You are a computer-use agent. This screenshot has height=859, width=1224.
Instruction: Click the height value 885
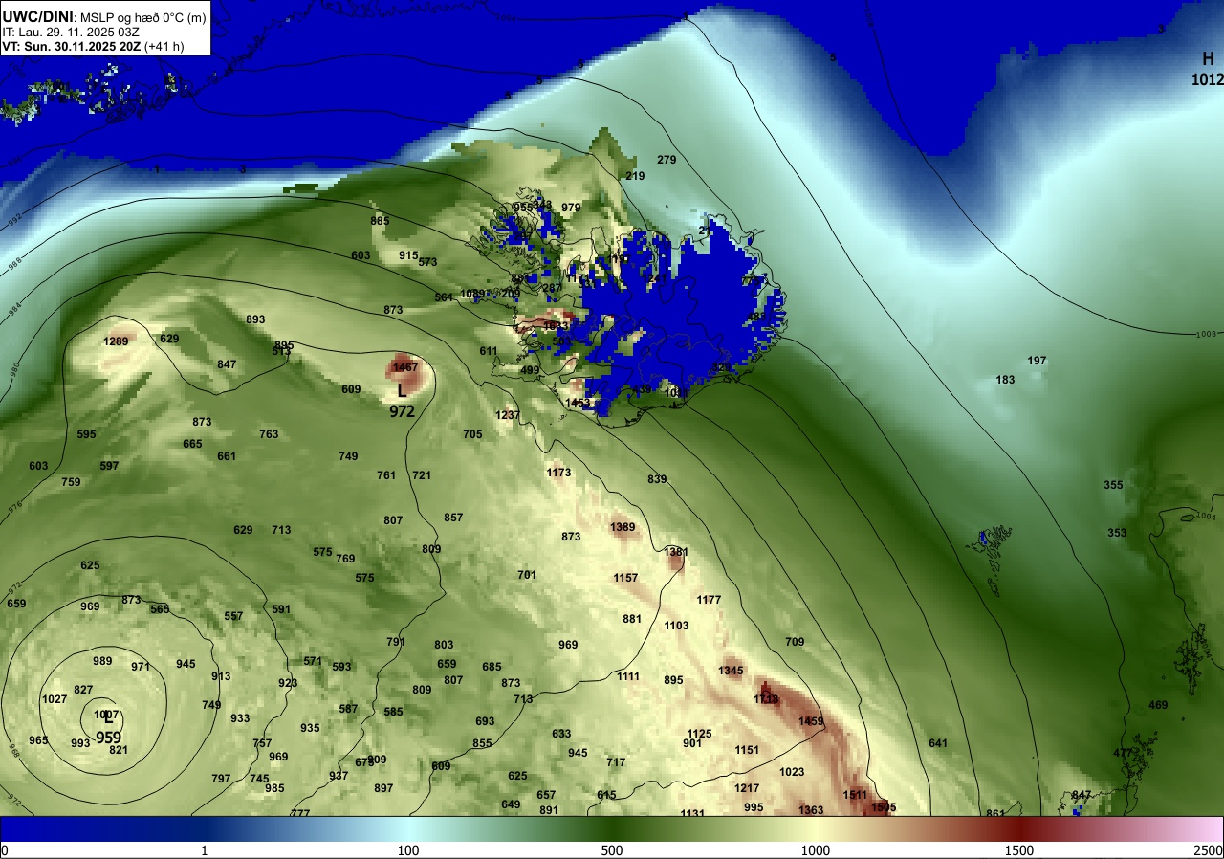pyautogui.click(x=380, y=221)
